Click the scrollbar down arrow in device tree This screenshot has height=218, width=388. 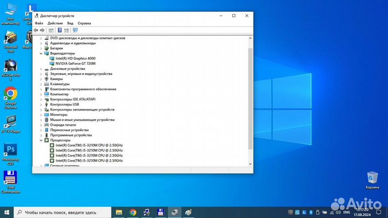coord(250,164)
